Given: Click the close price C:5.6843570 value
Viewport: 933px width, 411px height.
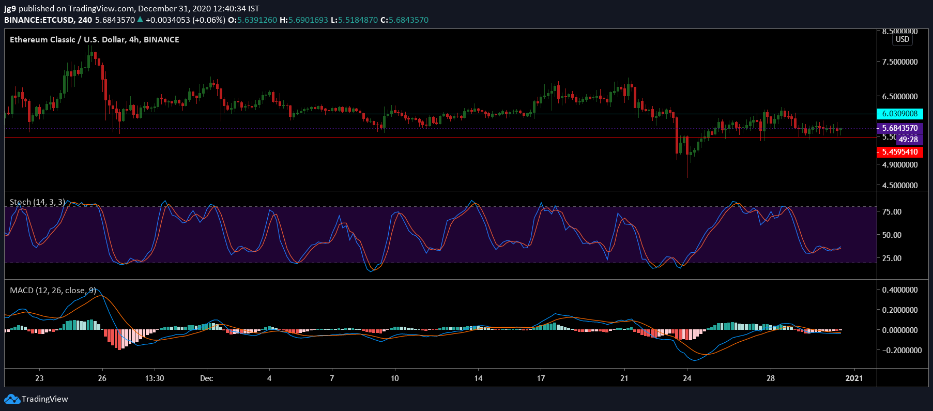Looking at the screenshot, I should (404, 20).
